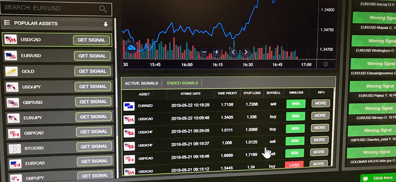Switch to Active Signals tab
Viewport: 396px width, 182px height.
[142, 83]
